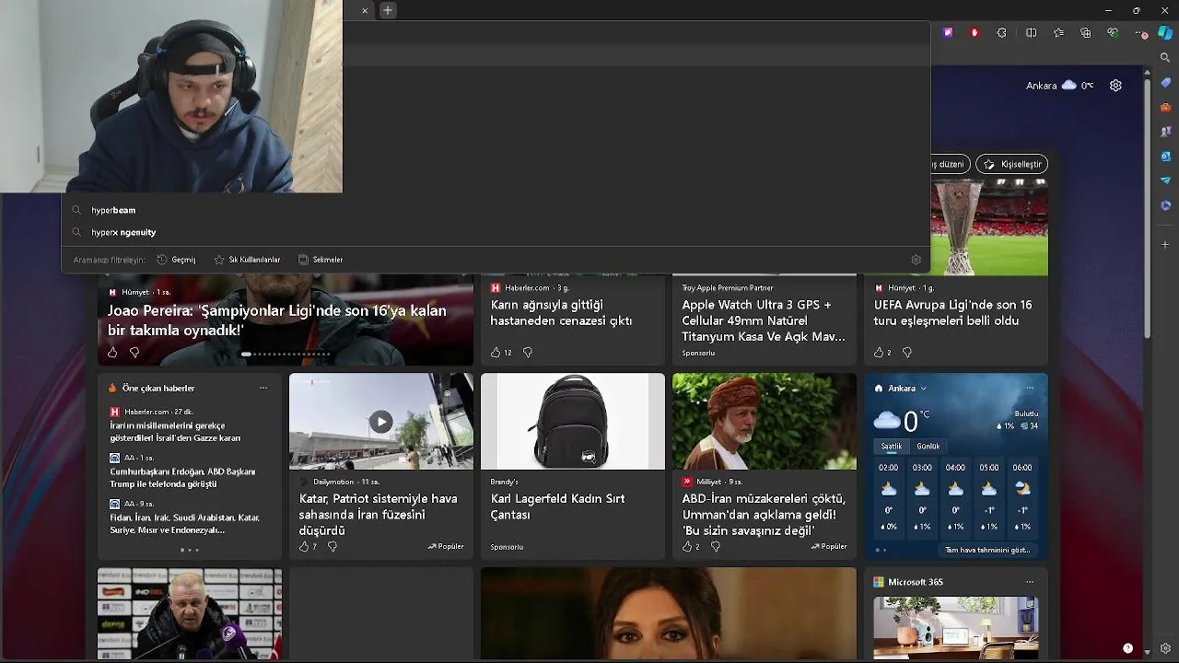Open the Extensions puzzle icon
Screen dimensions: 1179x663
(x=1002, y=33)
